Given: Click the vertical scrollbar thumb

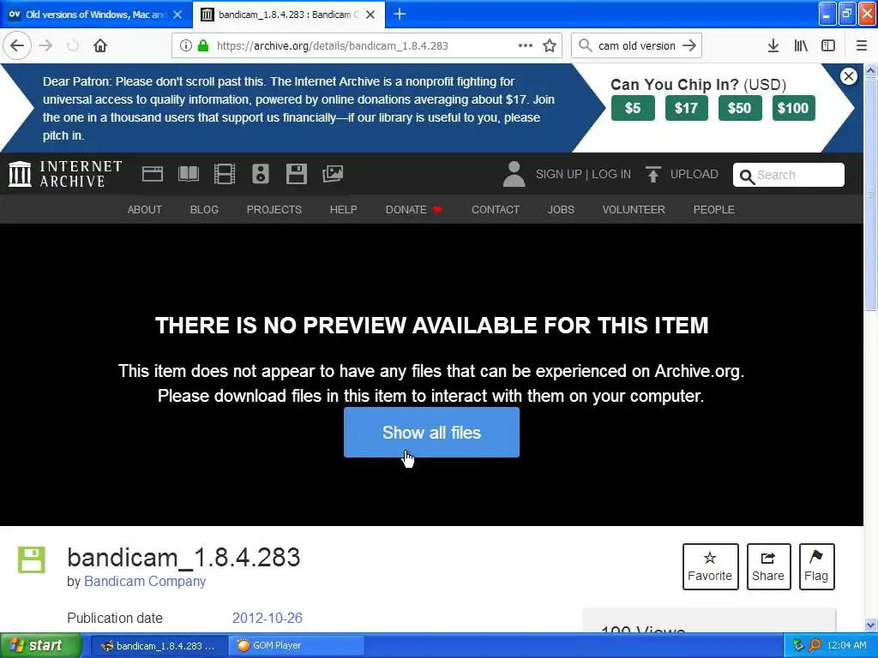Looking at the screenshot, I should click(x=871, y=194).
